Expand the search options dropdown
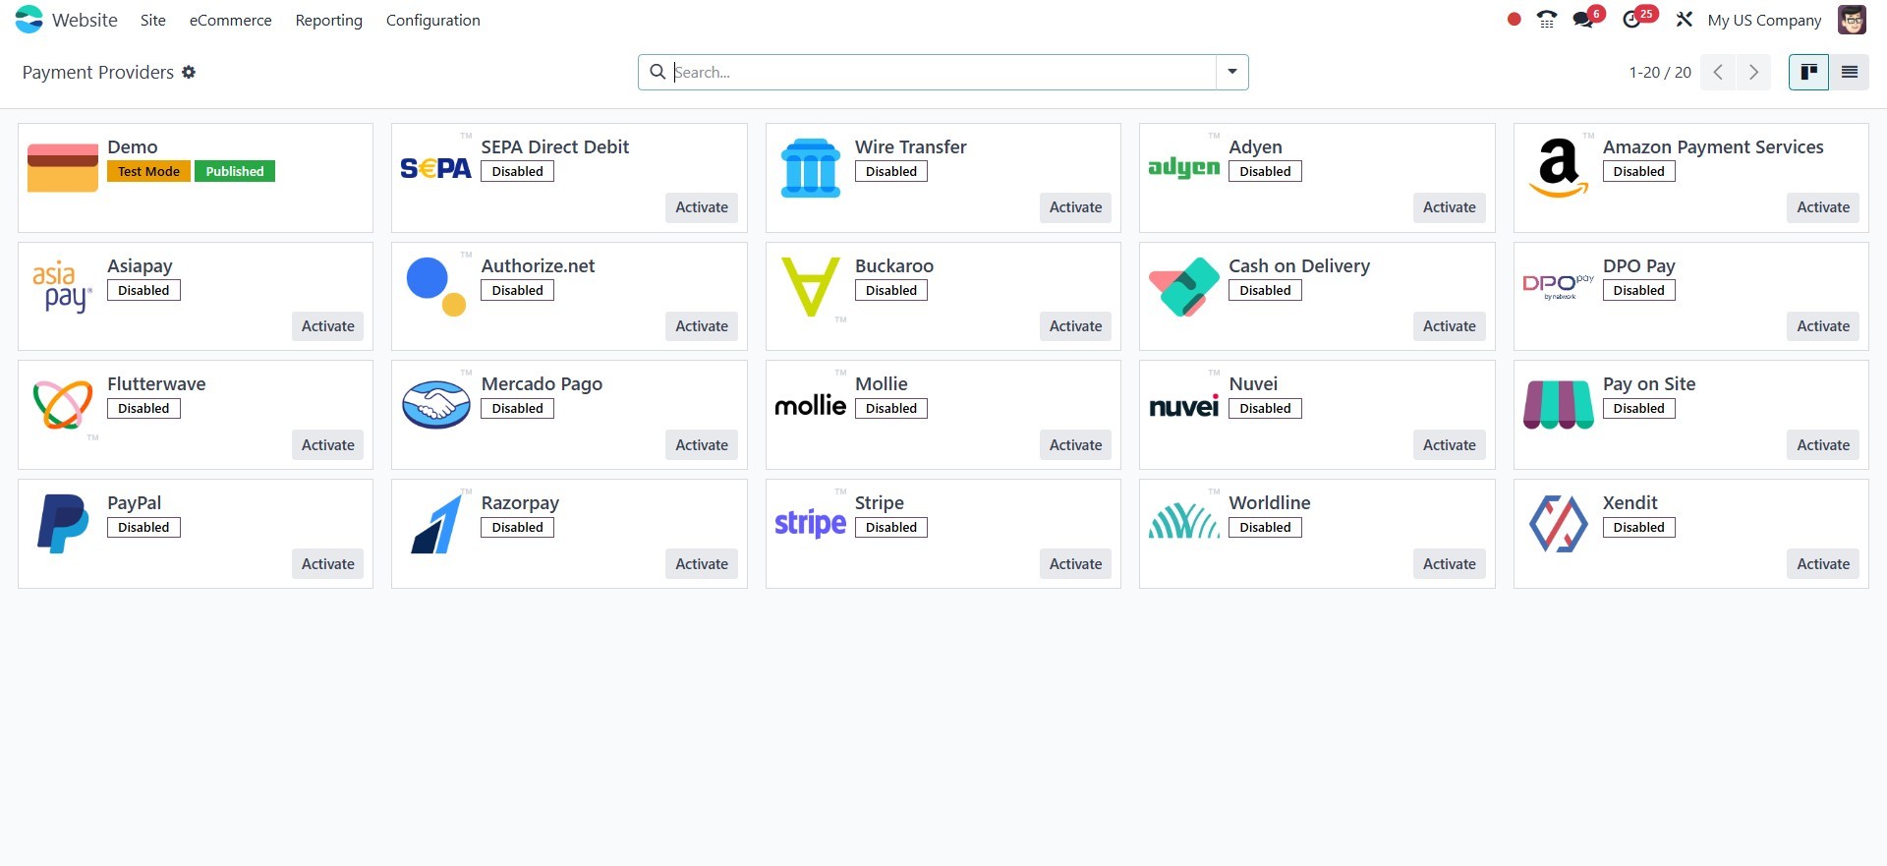The width and height of the screenshot is (1887, 866). (1231, 72)
